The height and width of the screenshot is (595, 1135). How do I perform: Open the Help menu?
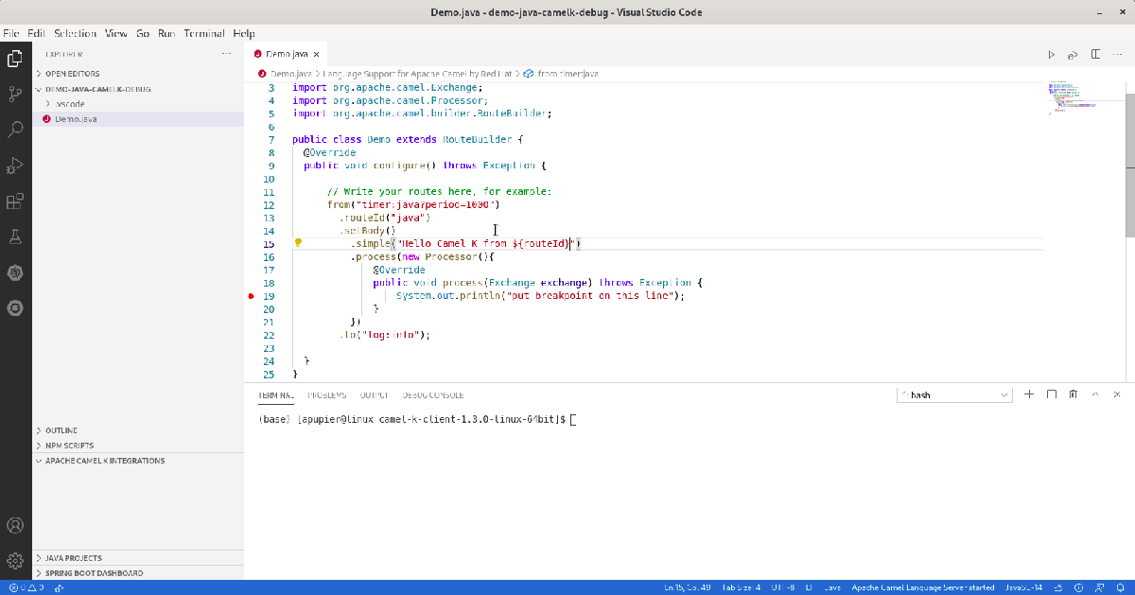pyautogui.click(x=244, y=33)
